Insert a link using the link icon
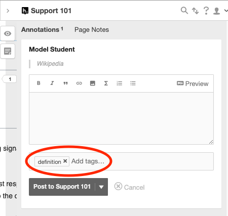This screenshot has height=216, width=228. (79, 83)
